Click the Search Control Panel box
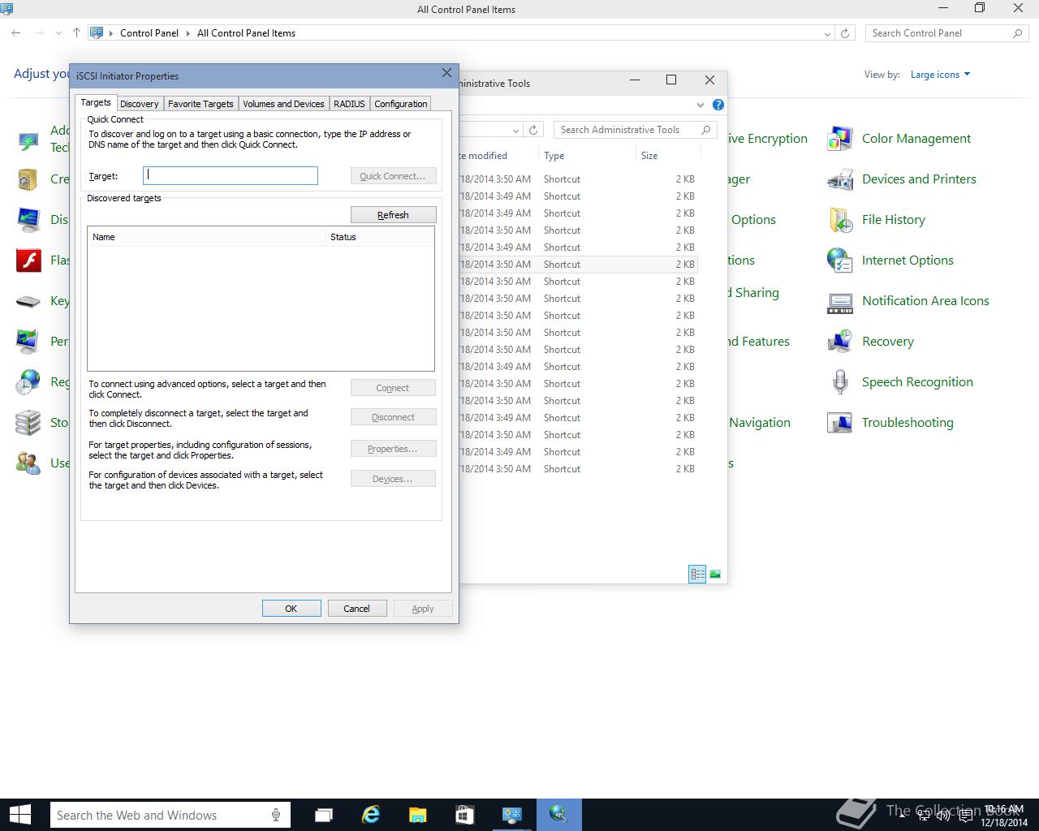Screen dimensions: 1039x831 tap(946, 33)
